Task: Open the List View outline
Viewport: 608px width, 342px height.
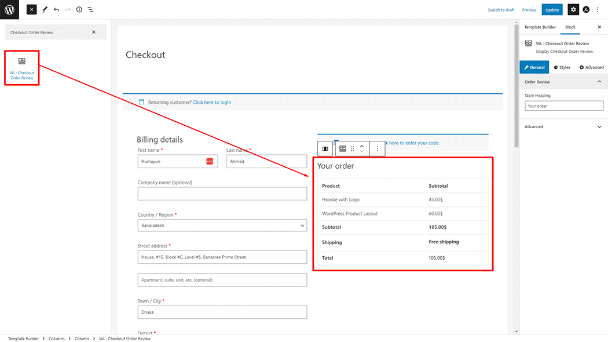Action: tap(91, 10)
